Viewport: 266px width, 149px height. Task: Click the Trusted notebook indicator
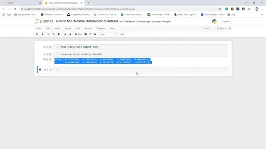tap(207, 29)
